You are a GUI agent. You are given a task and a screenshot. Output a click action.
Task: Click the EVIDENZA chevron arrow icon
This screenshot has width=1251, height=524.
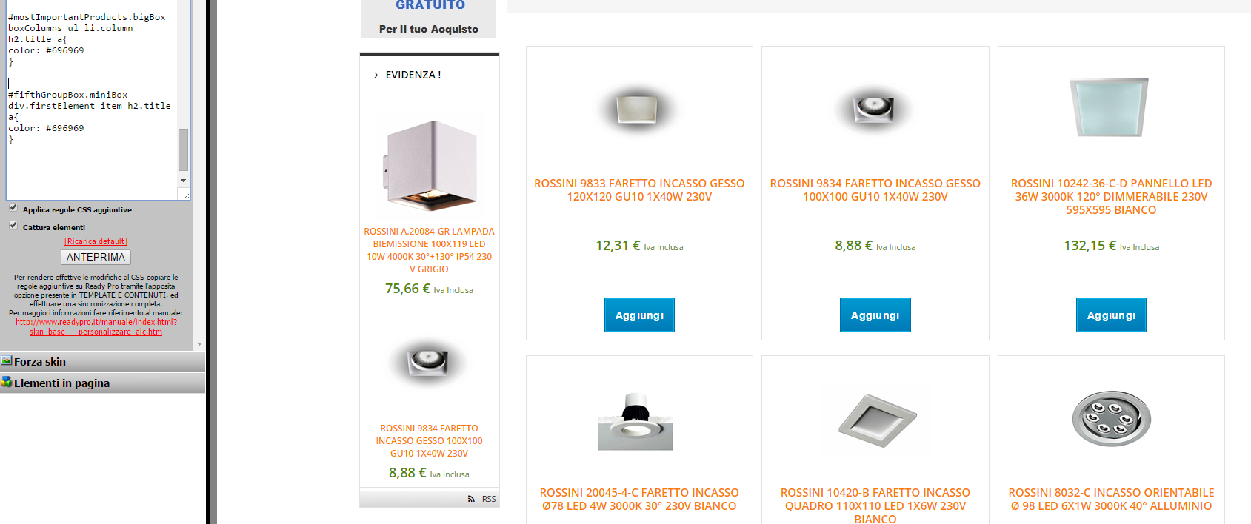click(x=376, y=75)
